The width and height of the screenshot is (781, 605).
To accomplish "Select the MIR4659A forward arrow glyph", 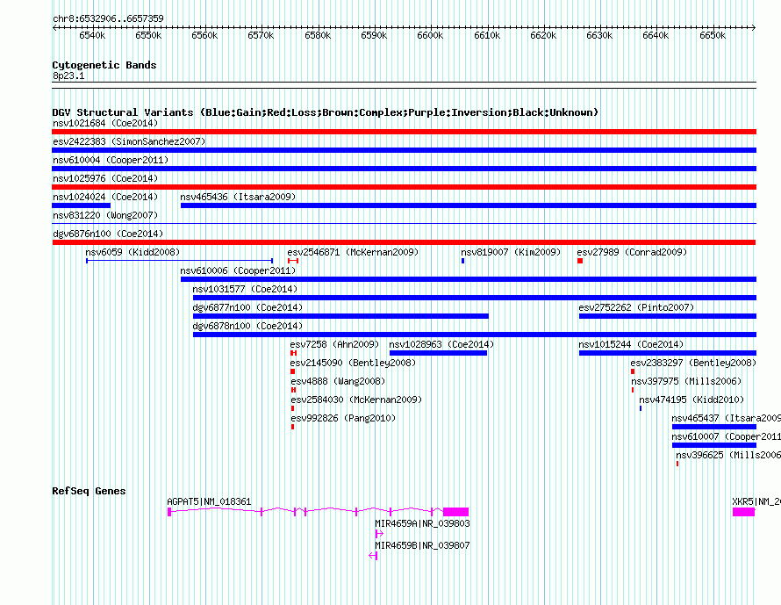I will [x=379, y=534].
